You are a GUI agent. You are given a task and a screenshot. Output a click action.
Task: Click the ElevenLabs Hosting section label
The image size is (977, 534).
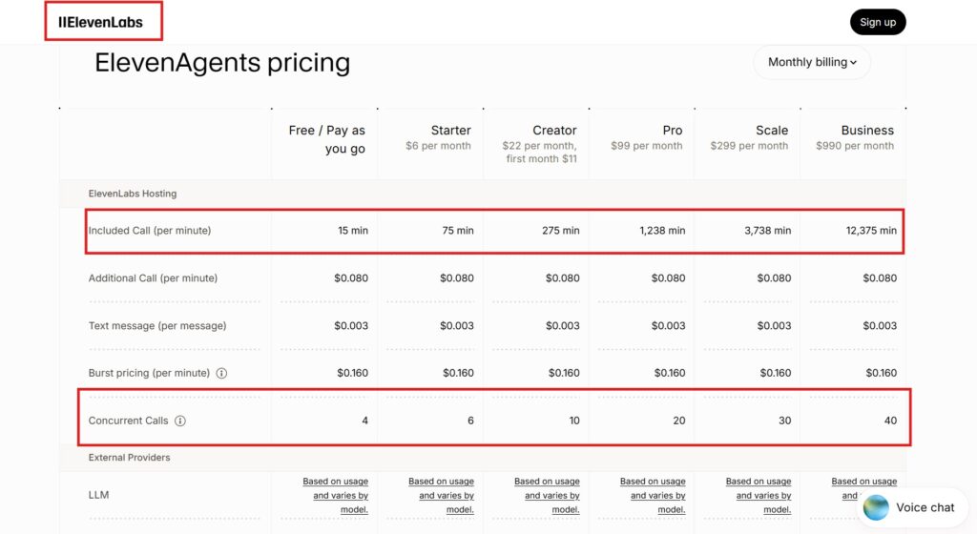[x=132, y=194]
